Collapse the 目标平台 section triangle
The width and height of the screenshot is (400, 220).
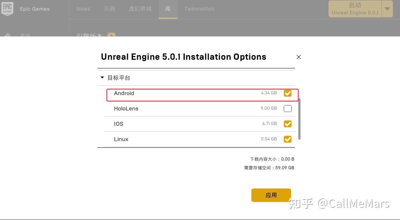click(x=102, y=77)
